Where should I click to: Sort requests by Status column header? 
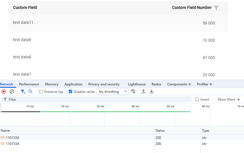pyautogui.click(x=160, y=131)
